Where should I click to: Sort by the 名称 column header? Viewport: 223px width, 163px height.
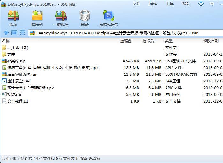coord(60,41)
